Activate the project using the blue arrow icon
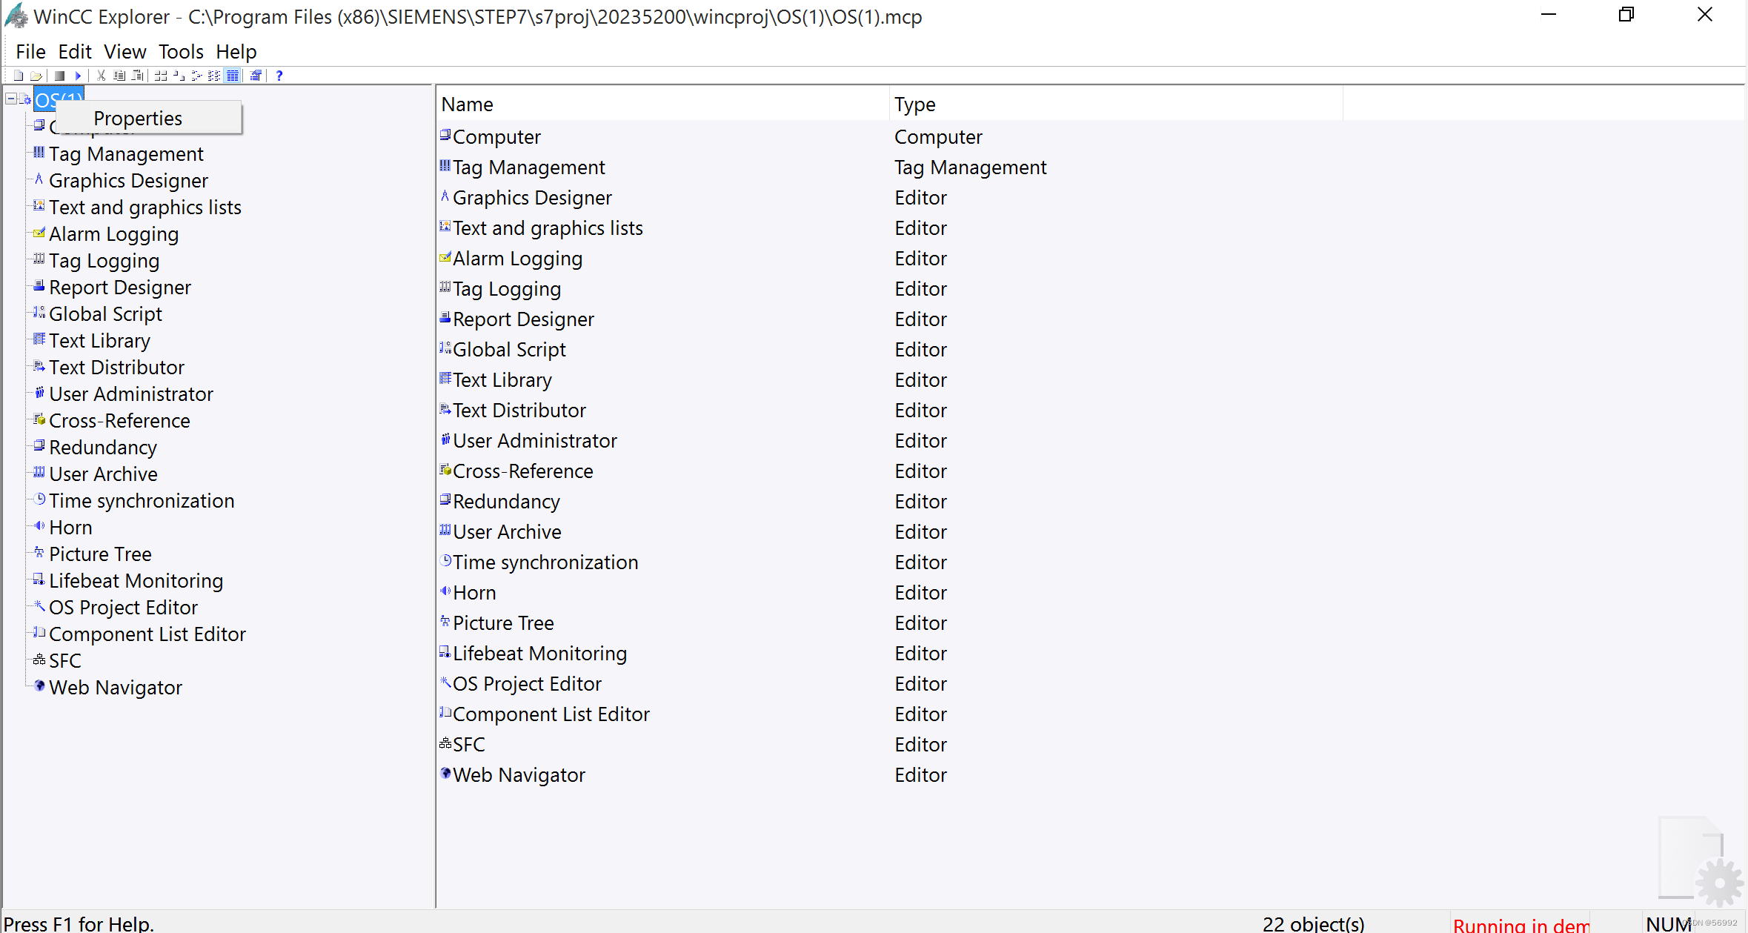This screenshot has height=933, width=1748. point(78,75)
